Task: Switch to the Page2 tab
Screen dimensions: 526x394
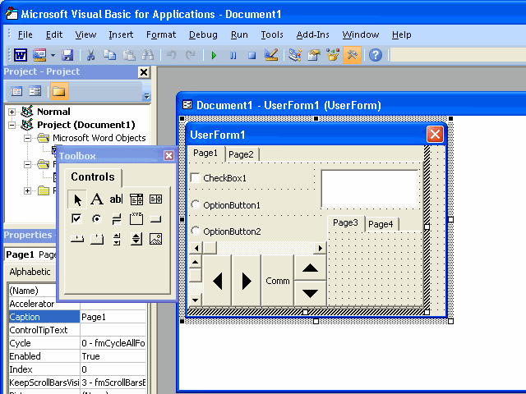Action: 241,154
